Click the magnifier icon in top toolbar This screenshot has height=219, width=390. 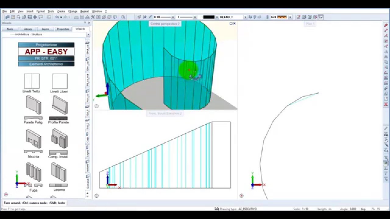tap(123, 17)
